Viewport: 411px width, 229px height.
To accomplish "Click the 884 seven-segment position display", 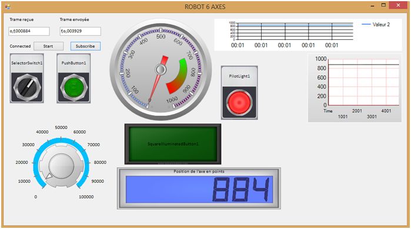I will [199, 189].
